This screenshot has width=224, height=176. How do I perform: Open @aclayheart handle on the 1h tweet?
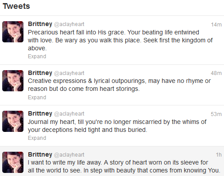(69, 155)
